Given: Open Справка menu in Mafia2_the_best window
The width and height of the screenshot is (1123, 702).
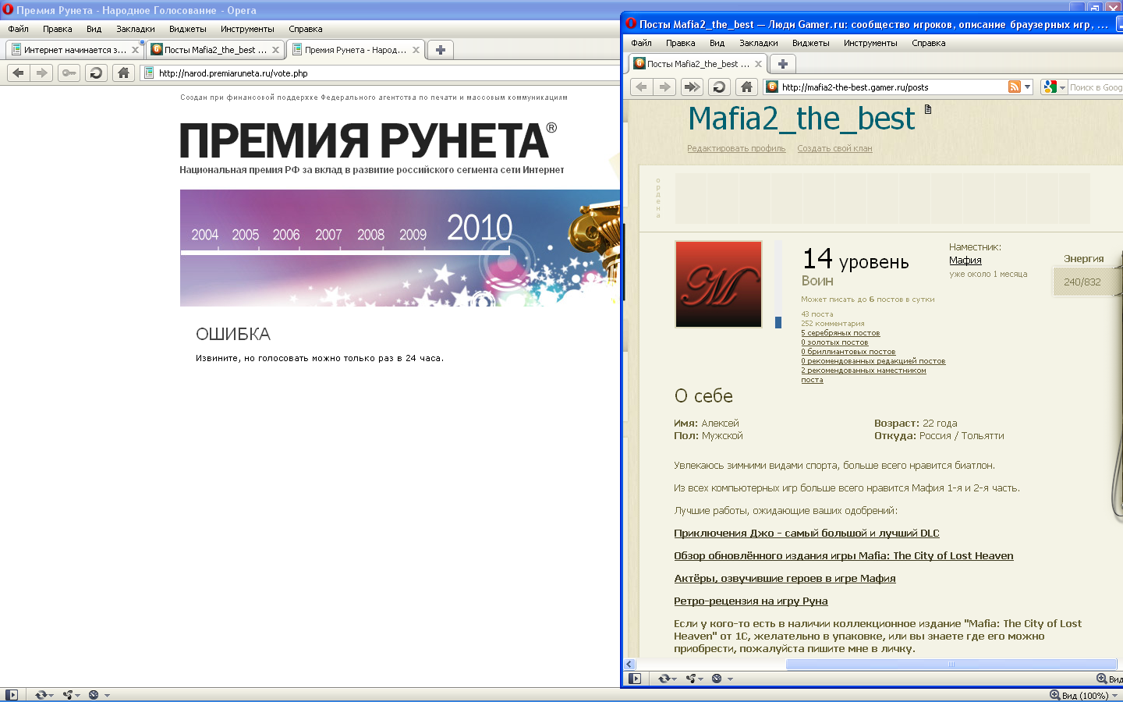Looking at the screenshot, I should [x=928, y=43].
